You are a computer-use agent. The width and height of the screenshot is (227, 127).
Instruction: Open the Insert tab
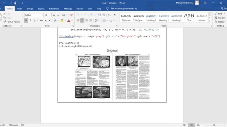tap(20, 8)
